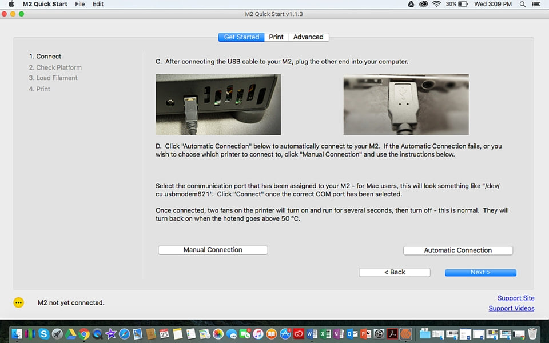Screen dimensions: 549x343
Task: Click the Wi-Fi status icon
Action: pyautogui.click(x=437, y=4)
